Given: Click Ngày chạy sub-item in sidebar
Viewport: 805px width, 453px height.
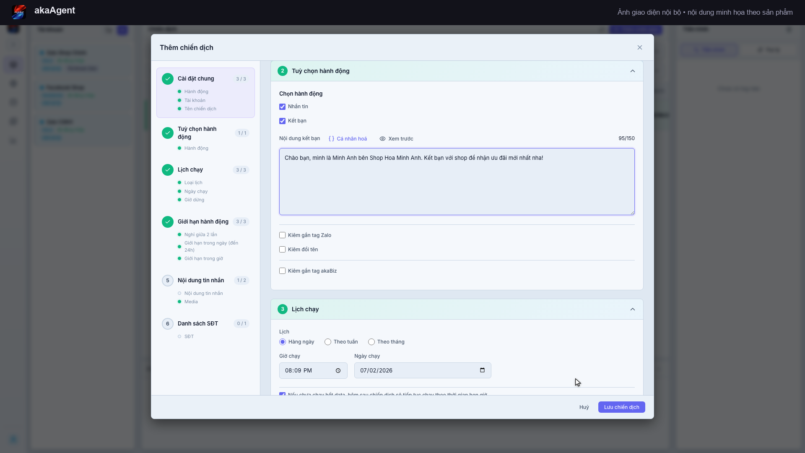Looking at the screenshot, I should [196, 192].
